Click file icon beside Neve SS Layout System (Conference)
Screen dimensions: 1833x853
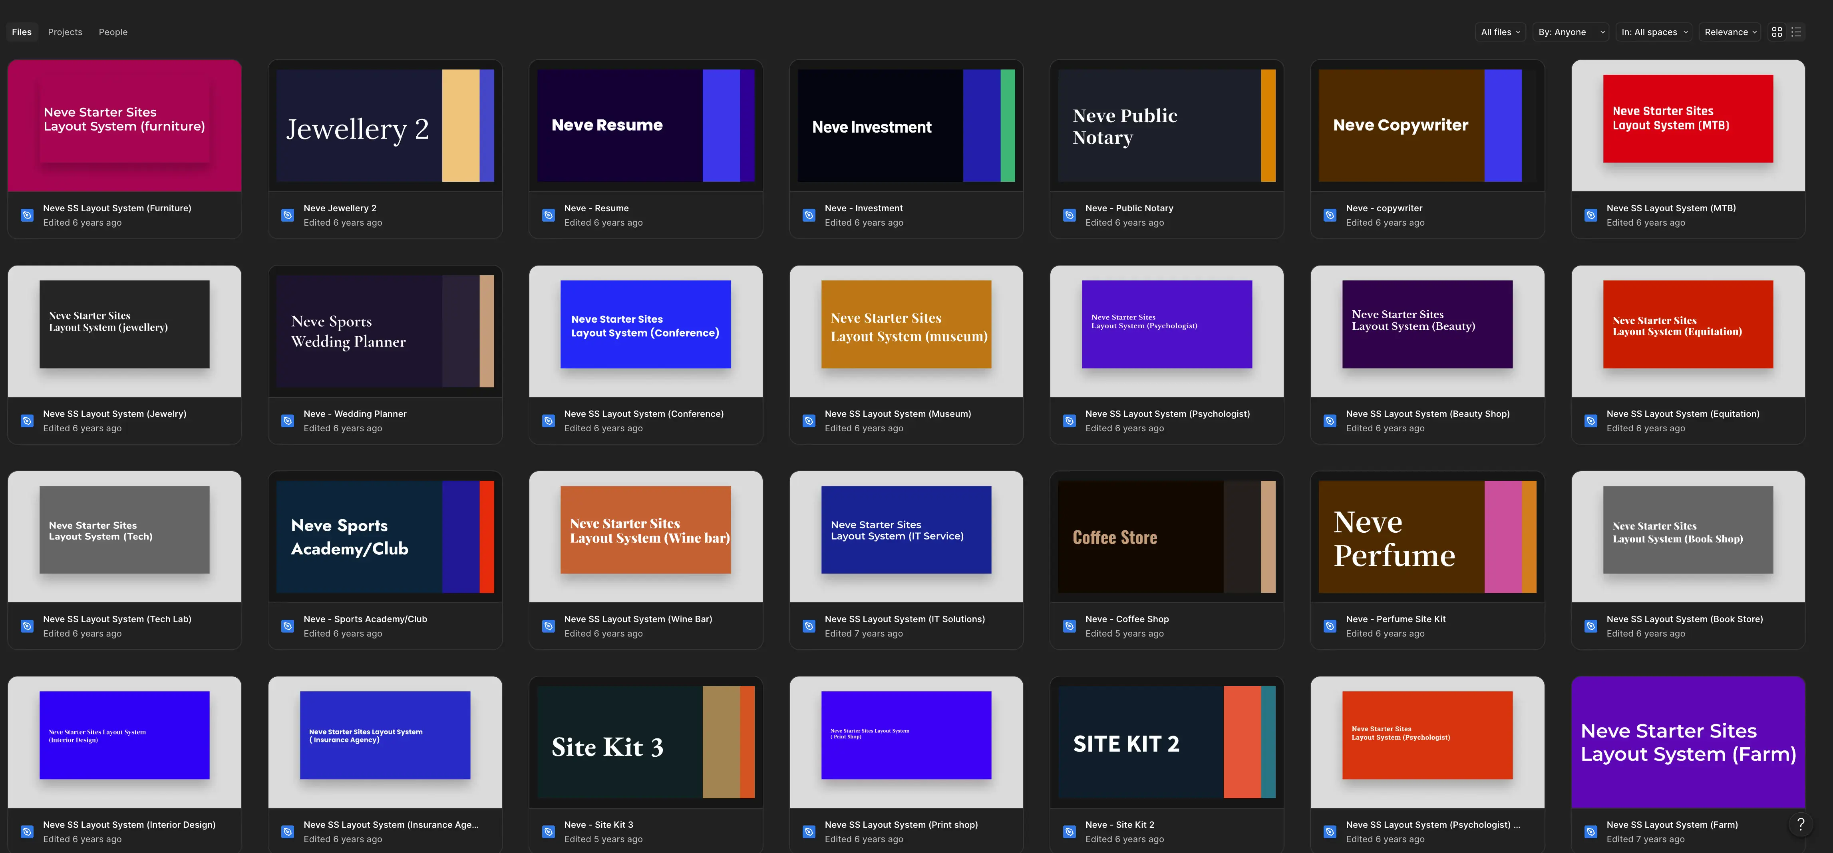point(548,421)
